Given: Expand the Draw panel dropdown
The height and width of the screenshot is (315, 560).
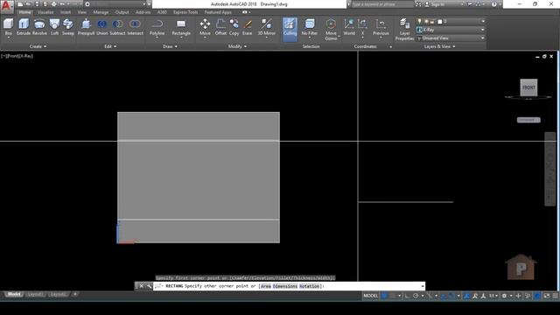Looking at the screenshot, I should pyautogui.click(x=170, y=46).
